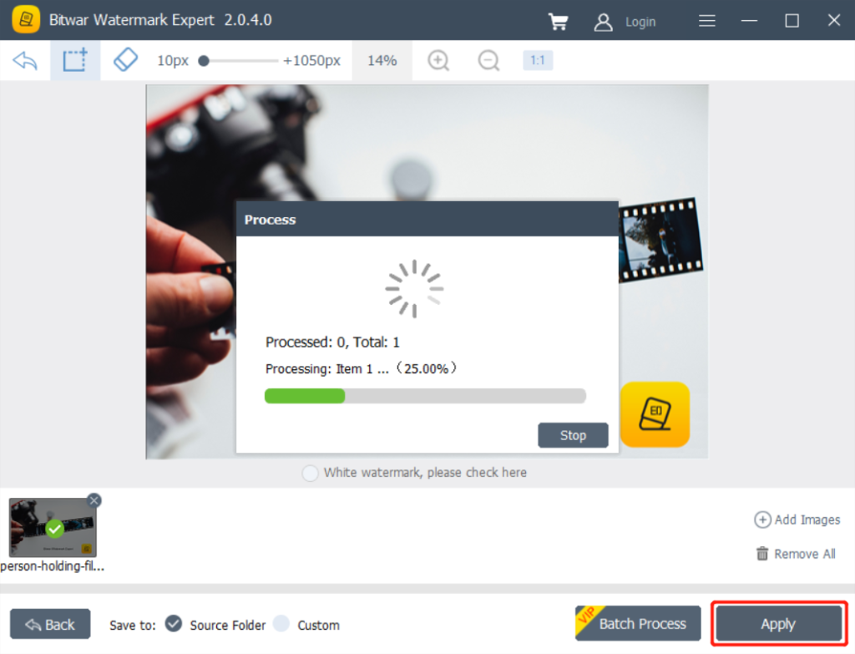Select the rectangular selection tool
This screenshot has width=855, height=654.
(74, 59)
